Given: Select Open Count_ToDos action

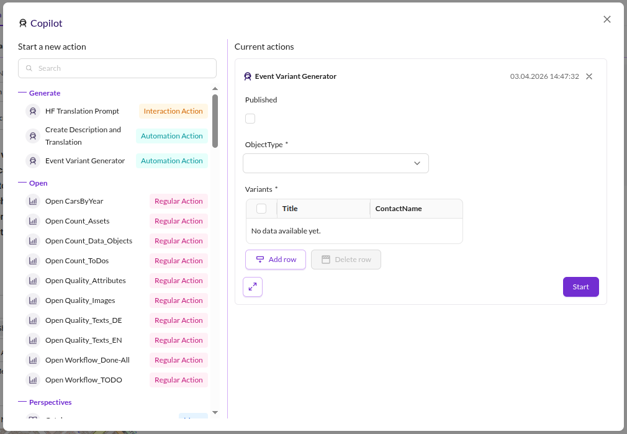Looking at the screenshot, I should click(117, 261).
